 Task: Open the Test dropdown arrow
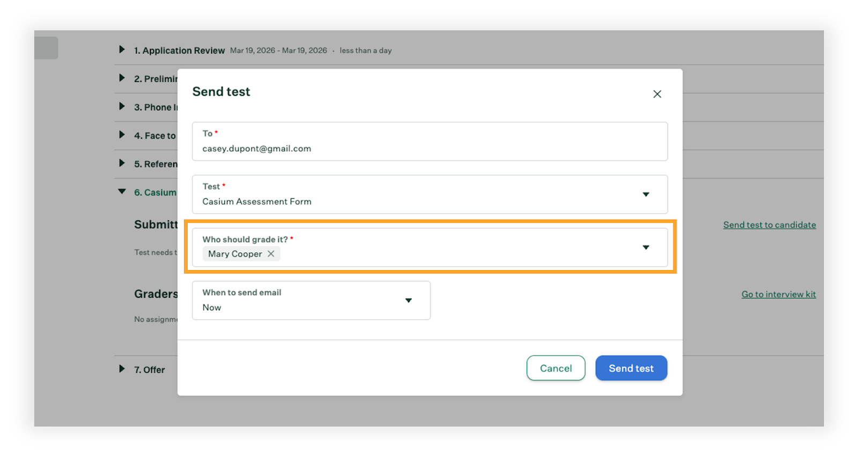[x=646, y=194]
